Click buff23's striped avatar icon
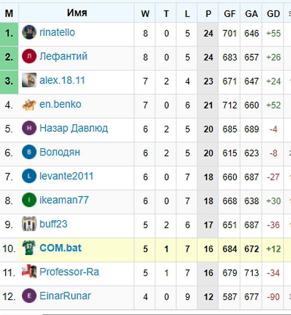 (x=29, y=224)
